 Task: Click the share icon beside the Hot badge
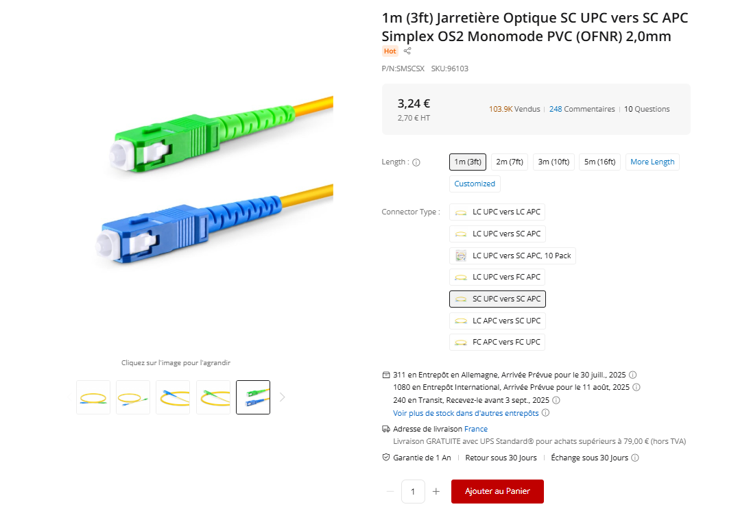(x=407, y=51)
